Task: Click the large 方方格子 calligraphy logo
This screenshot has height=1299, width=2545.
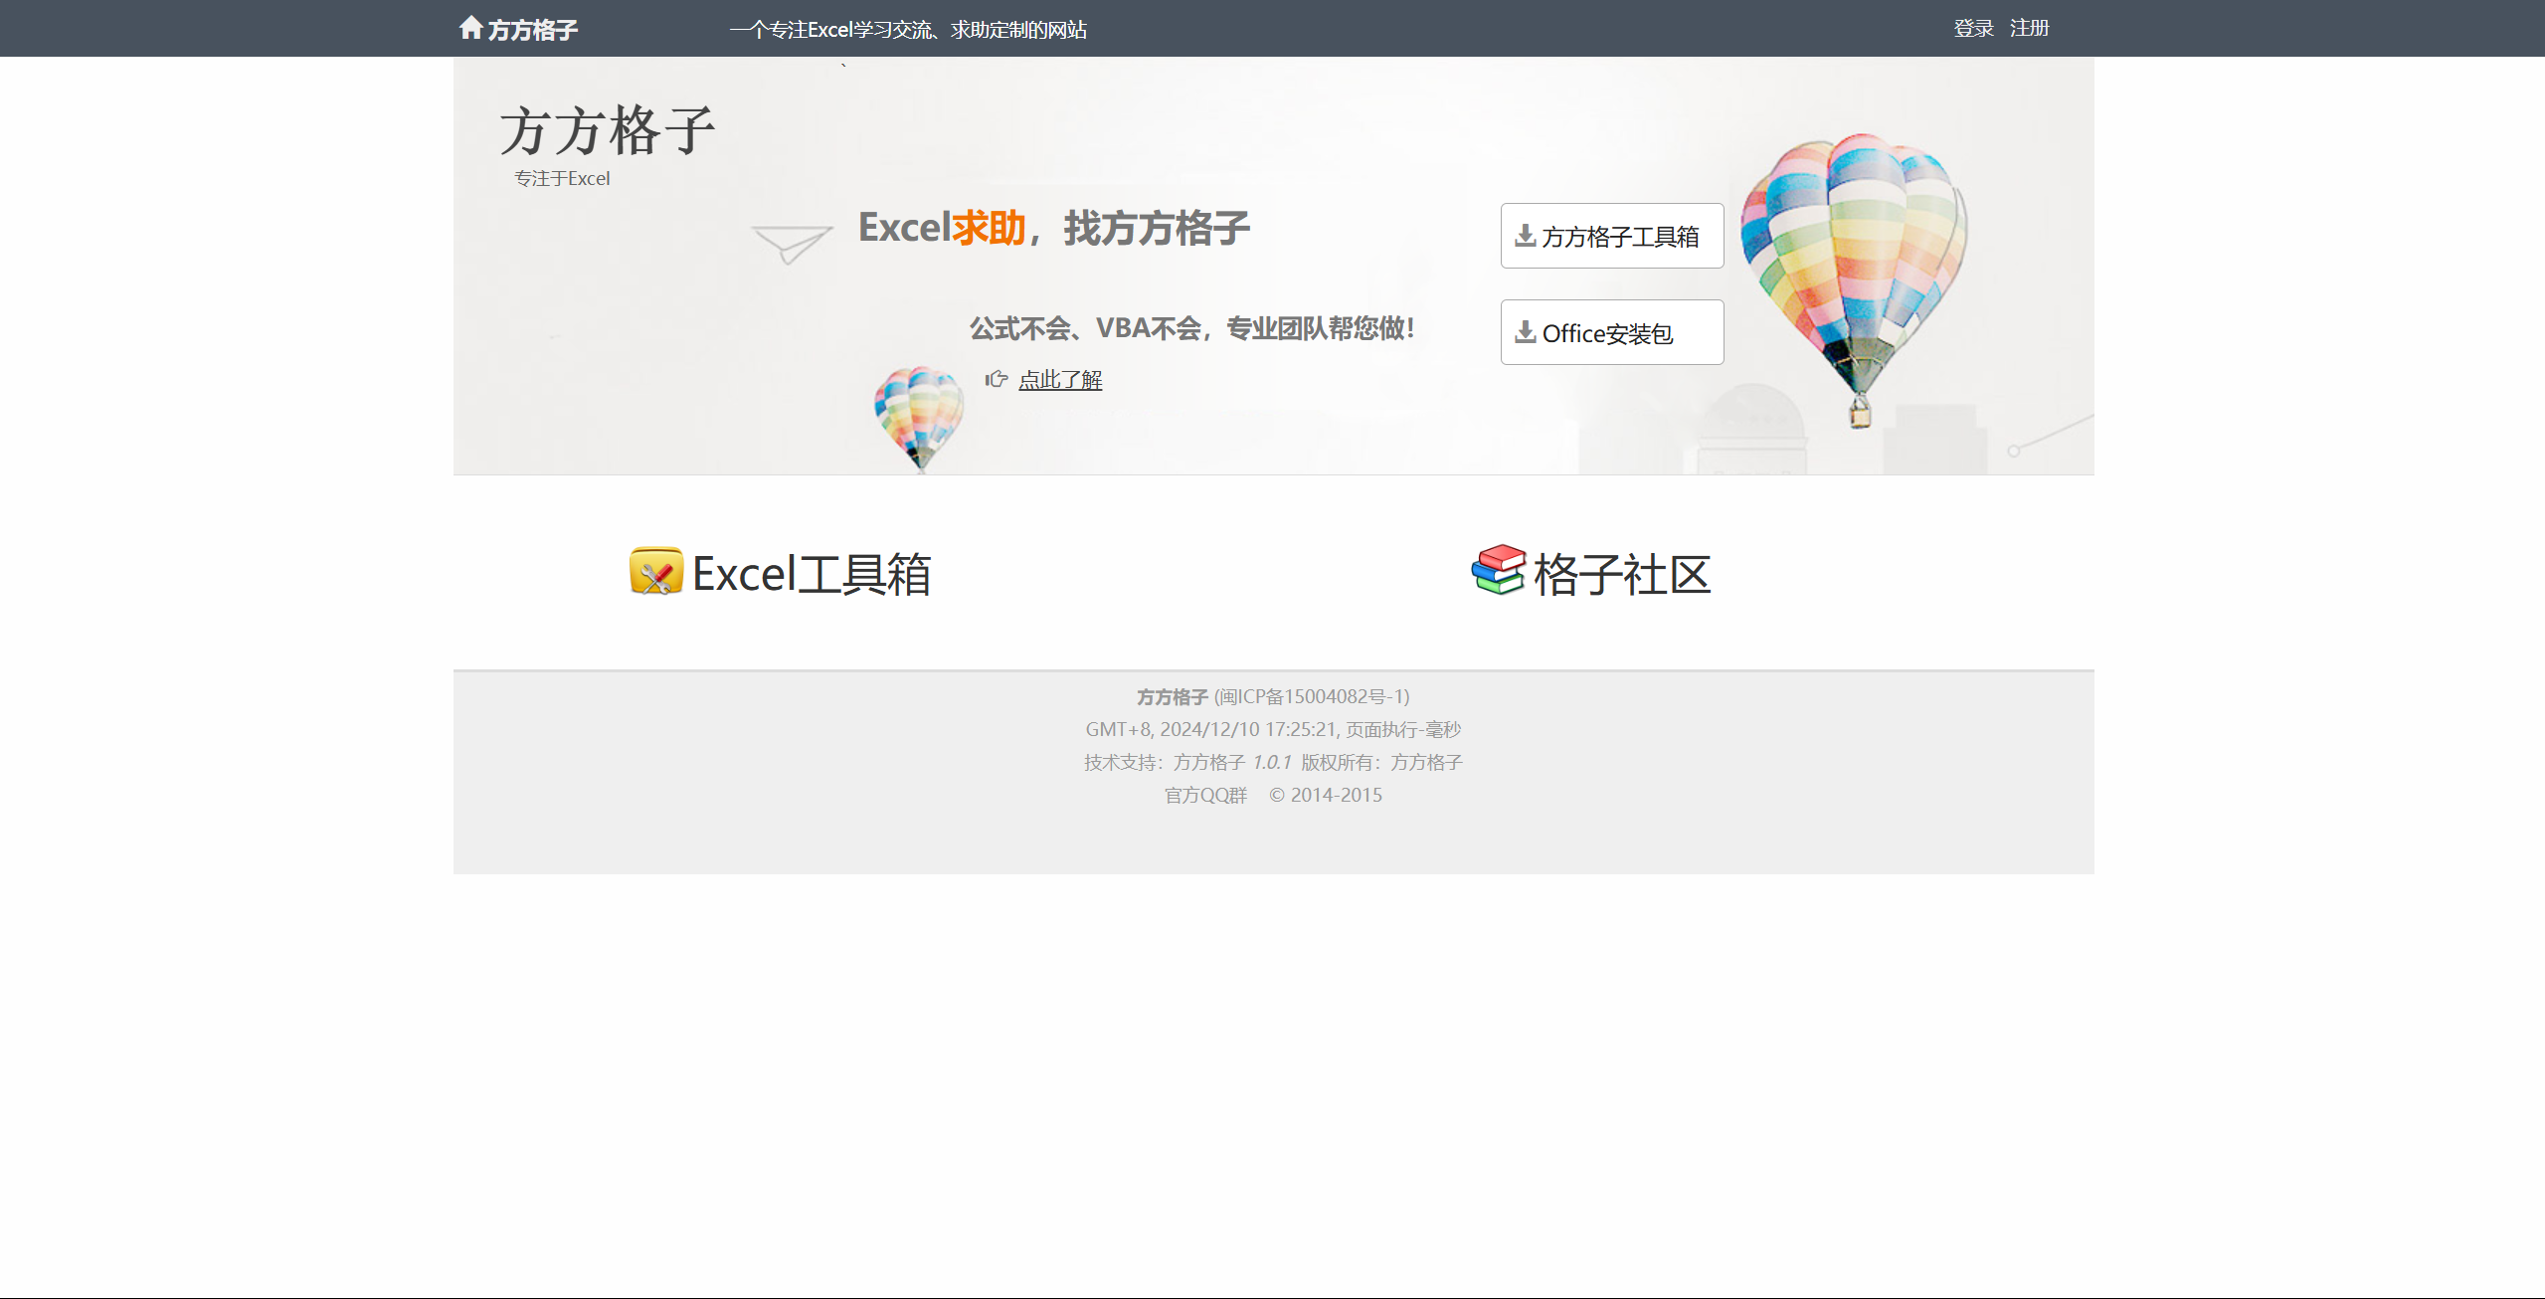Action: pos(608,130)
